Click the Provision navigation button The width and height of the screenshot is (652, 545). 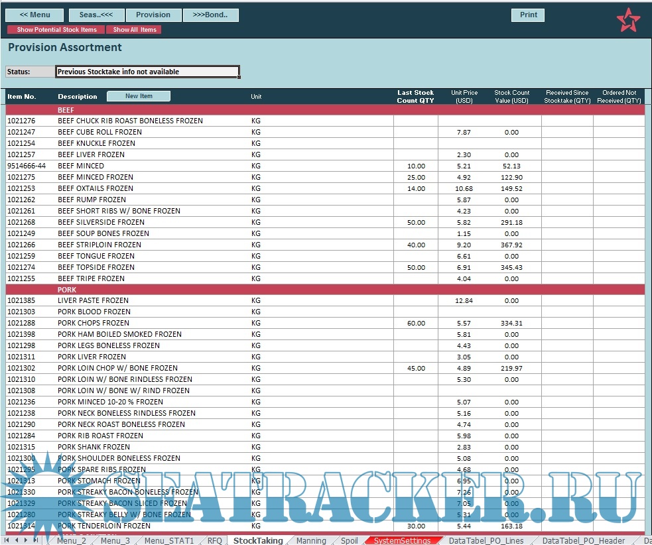[x=153, y=15]
